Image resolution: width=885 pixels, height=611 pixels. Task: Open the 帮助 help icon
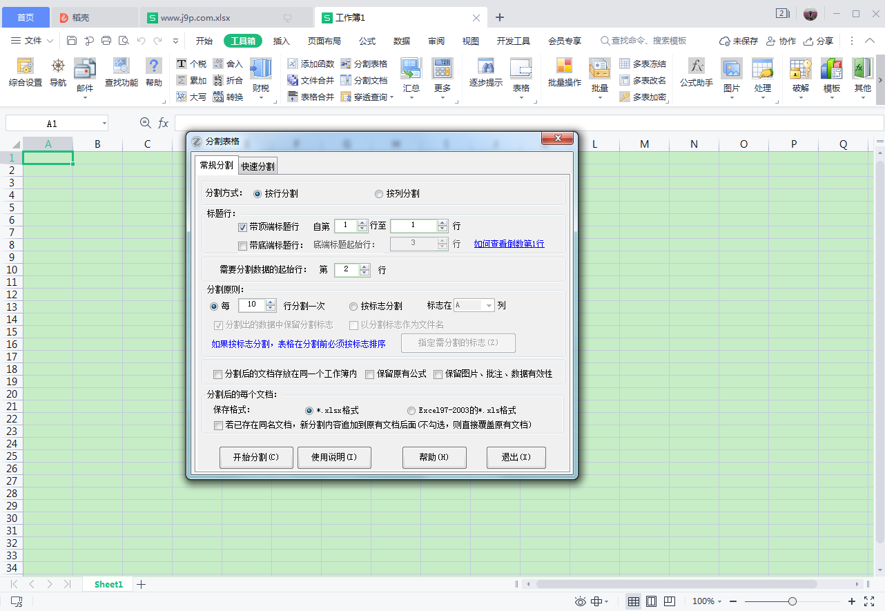pos(154,74)
